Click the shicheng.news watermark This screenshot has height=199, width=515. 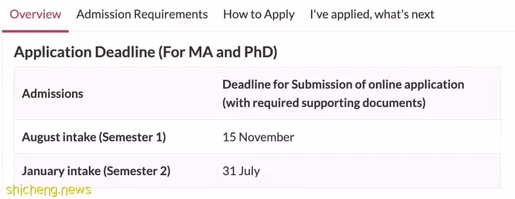[49, 189]
